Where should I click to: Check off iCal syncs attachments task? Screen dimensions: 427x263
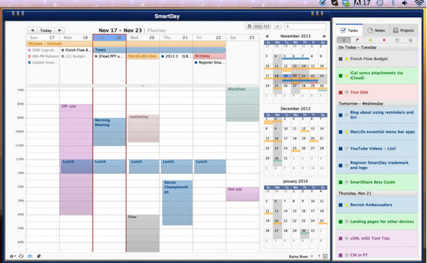340,75
